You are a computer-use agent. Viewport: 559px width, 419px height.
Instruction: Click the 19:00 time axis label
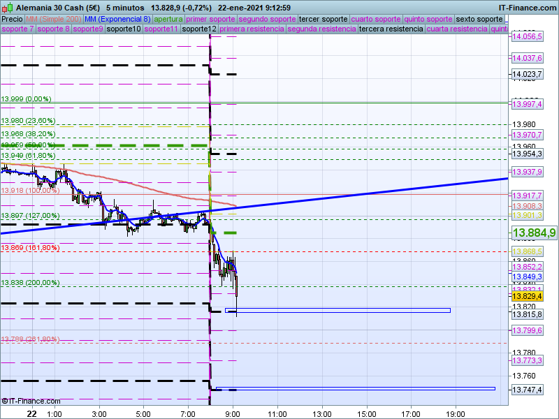pyautogui.click(x=456, y=414)
